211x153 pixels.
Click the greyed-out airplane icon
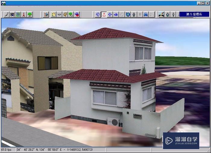tap(152, 15)
